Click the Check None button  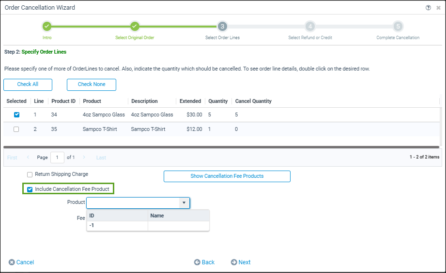[x=92, y=85]
